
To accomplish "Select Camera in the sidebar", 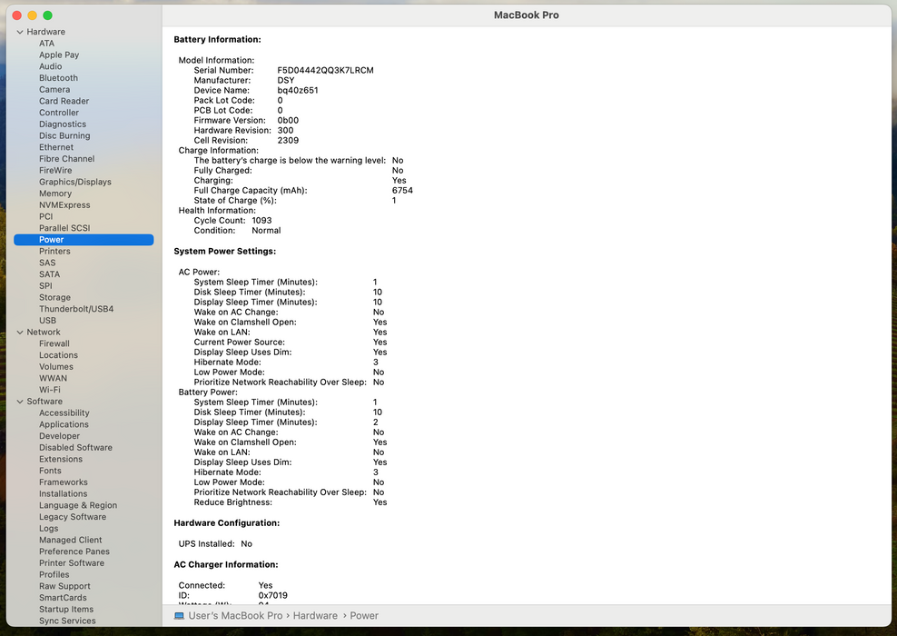I will pyautogui.click(x=54, y=89).
